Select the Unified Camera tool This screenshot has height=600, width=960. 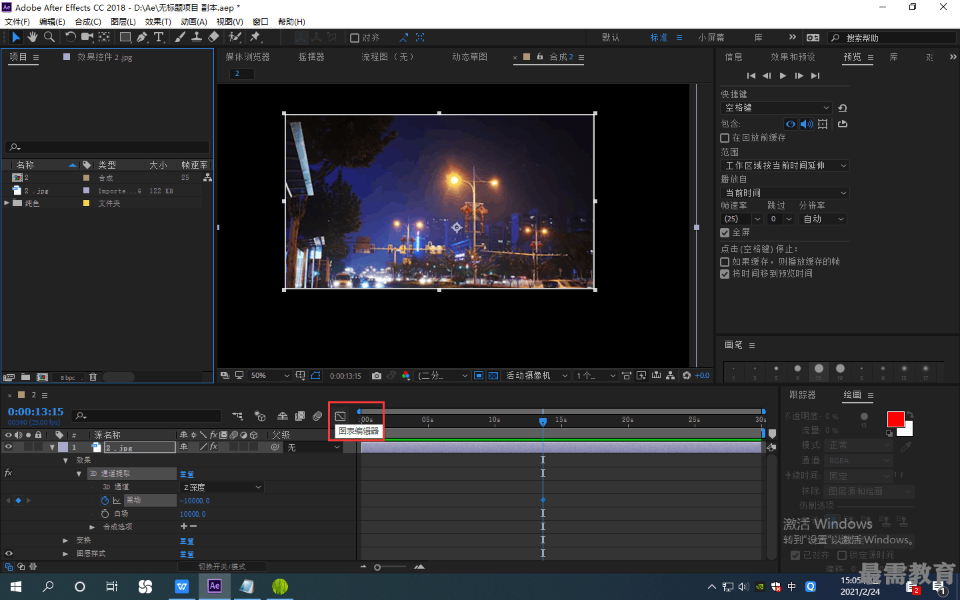(87, 37)
